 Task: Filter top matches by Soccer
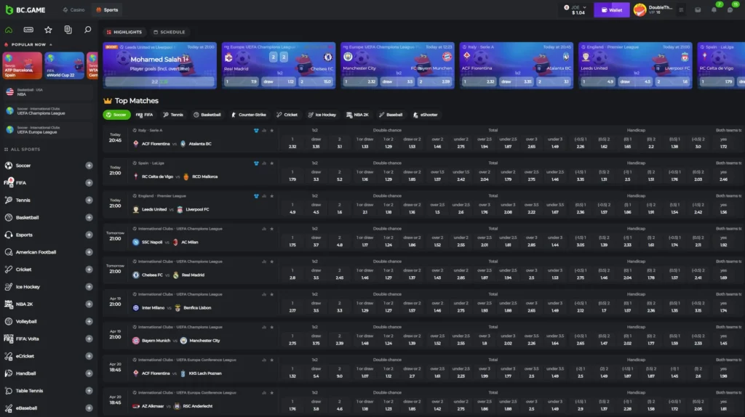[116, 115]
